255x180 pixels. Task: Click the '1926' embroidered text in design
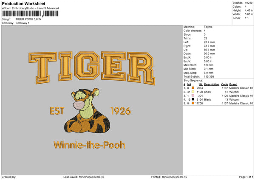(121, 111)
